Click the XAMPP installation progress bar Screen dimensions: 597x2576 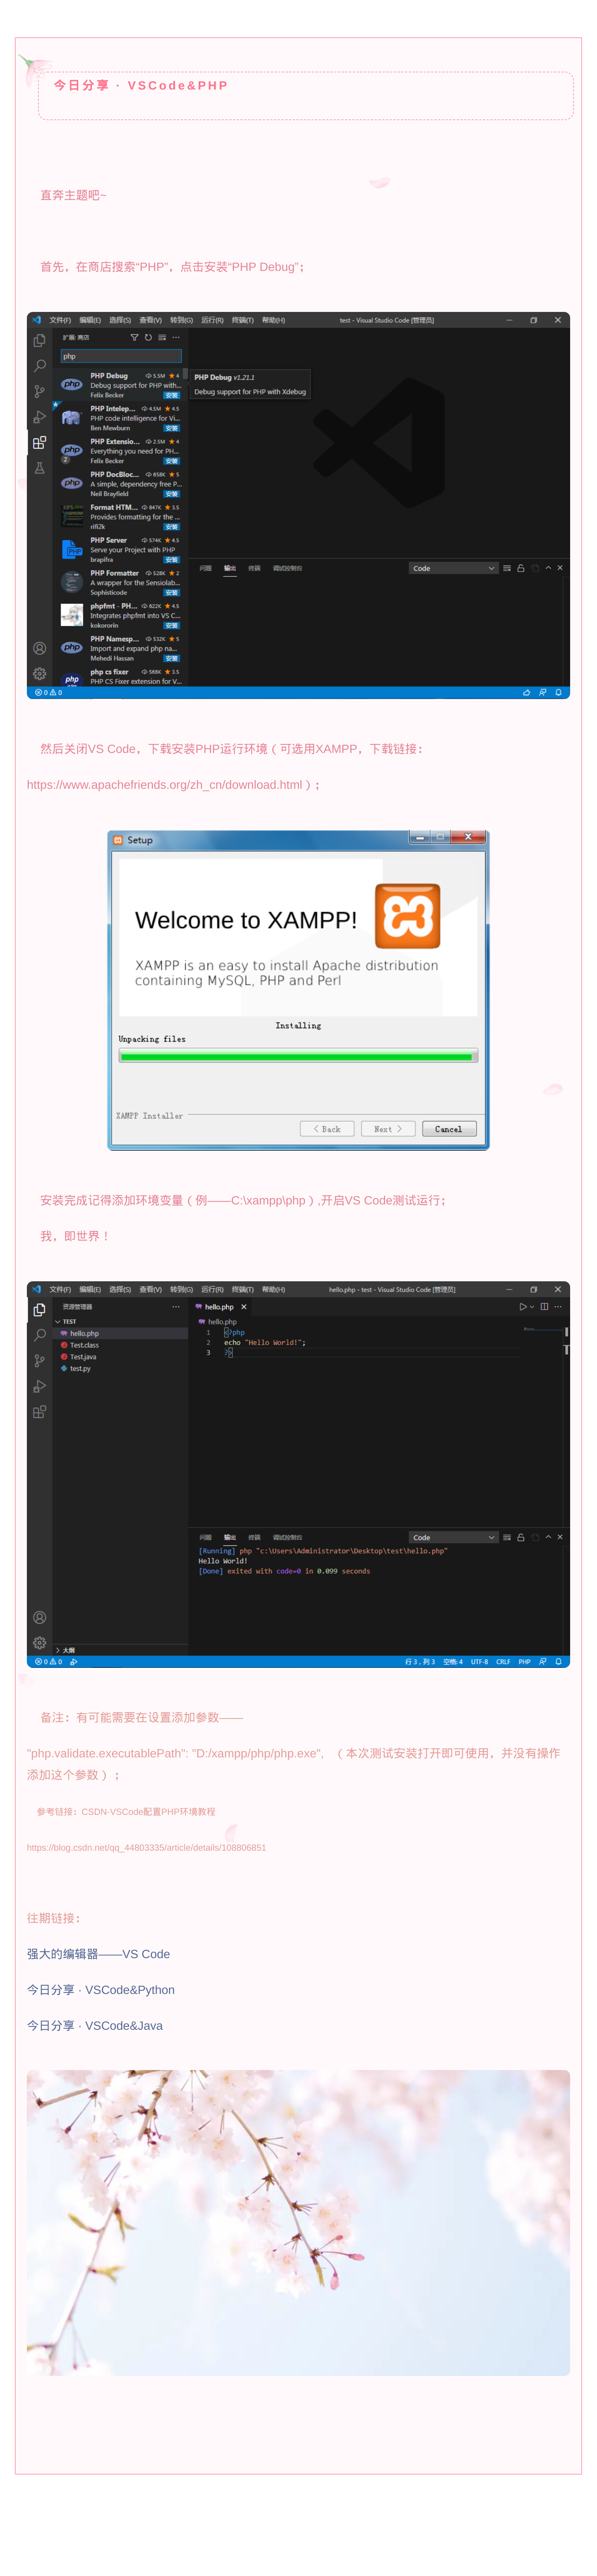(298, 1056)
